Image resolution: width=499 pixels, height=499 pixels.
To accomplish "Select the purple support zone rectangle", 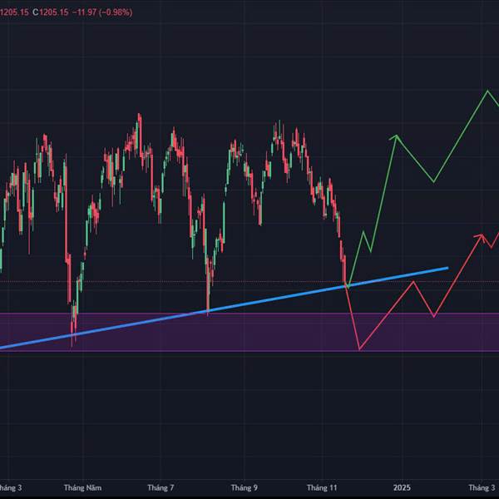I will [x=249, y=332].
